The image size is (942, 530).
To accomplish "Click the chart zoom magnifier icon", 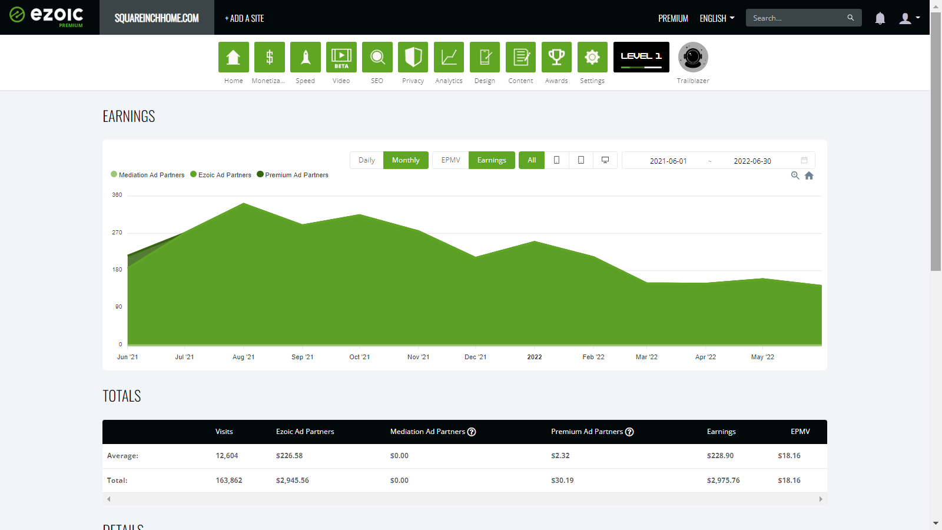I will [795, 175].
